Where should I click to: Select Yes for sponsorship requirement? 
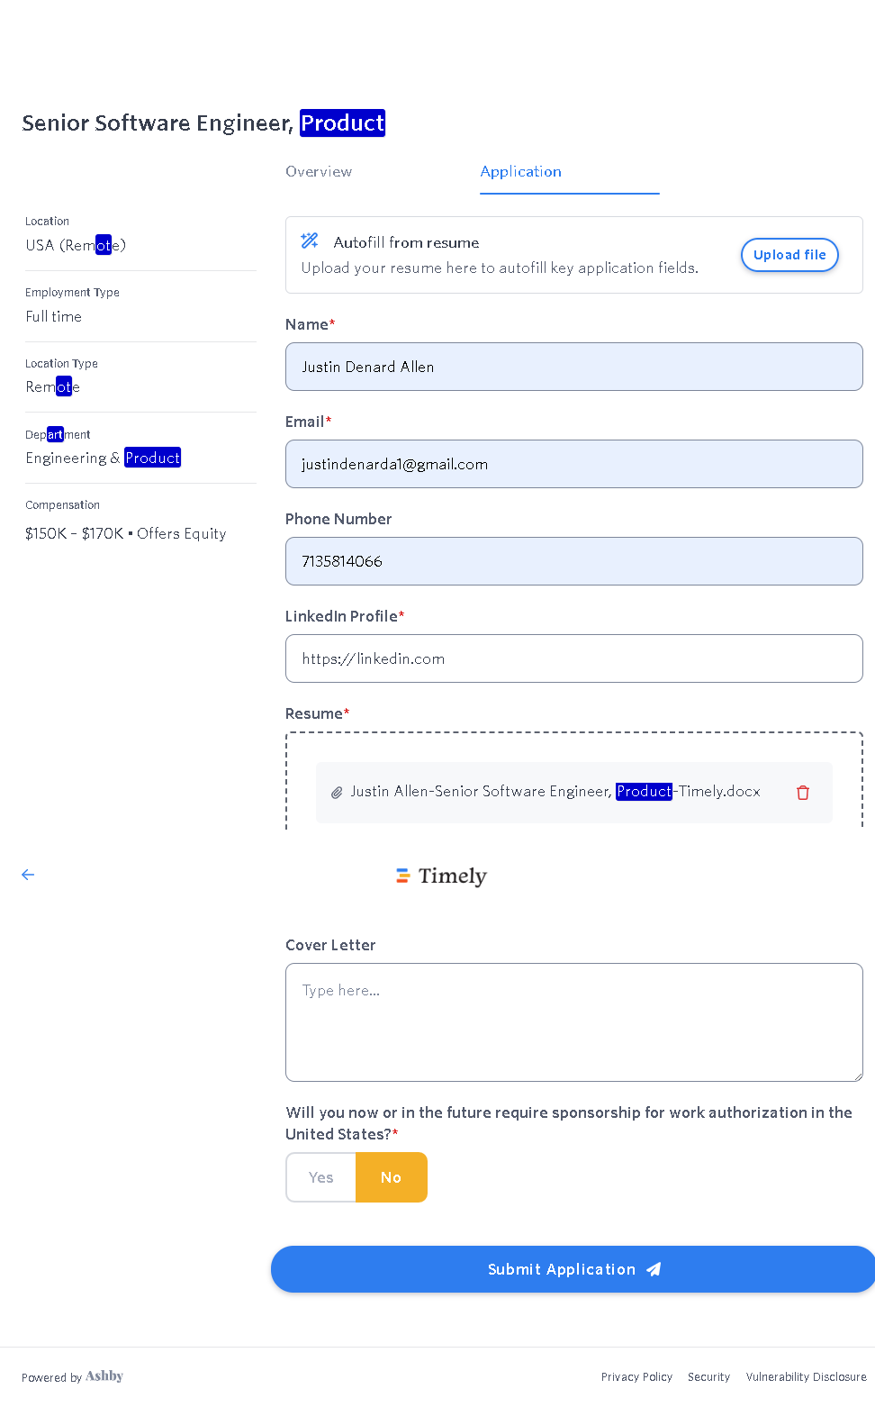(x=321, y=1177)
